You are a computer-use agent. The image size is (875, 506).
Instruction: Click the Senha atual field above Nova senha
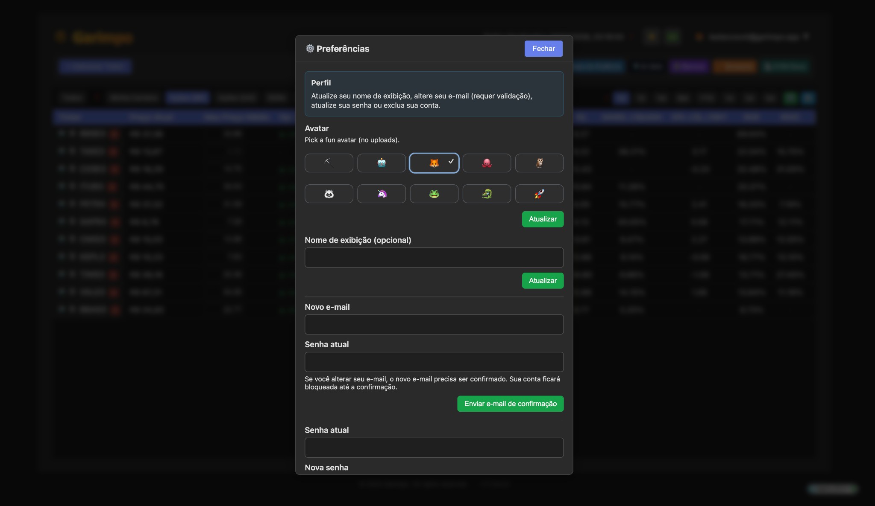tap(434, 448)
